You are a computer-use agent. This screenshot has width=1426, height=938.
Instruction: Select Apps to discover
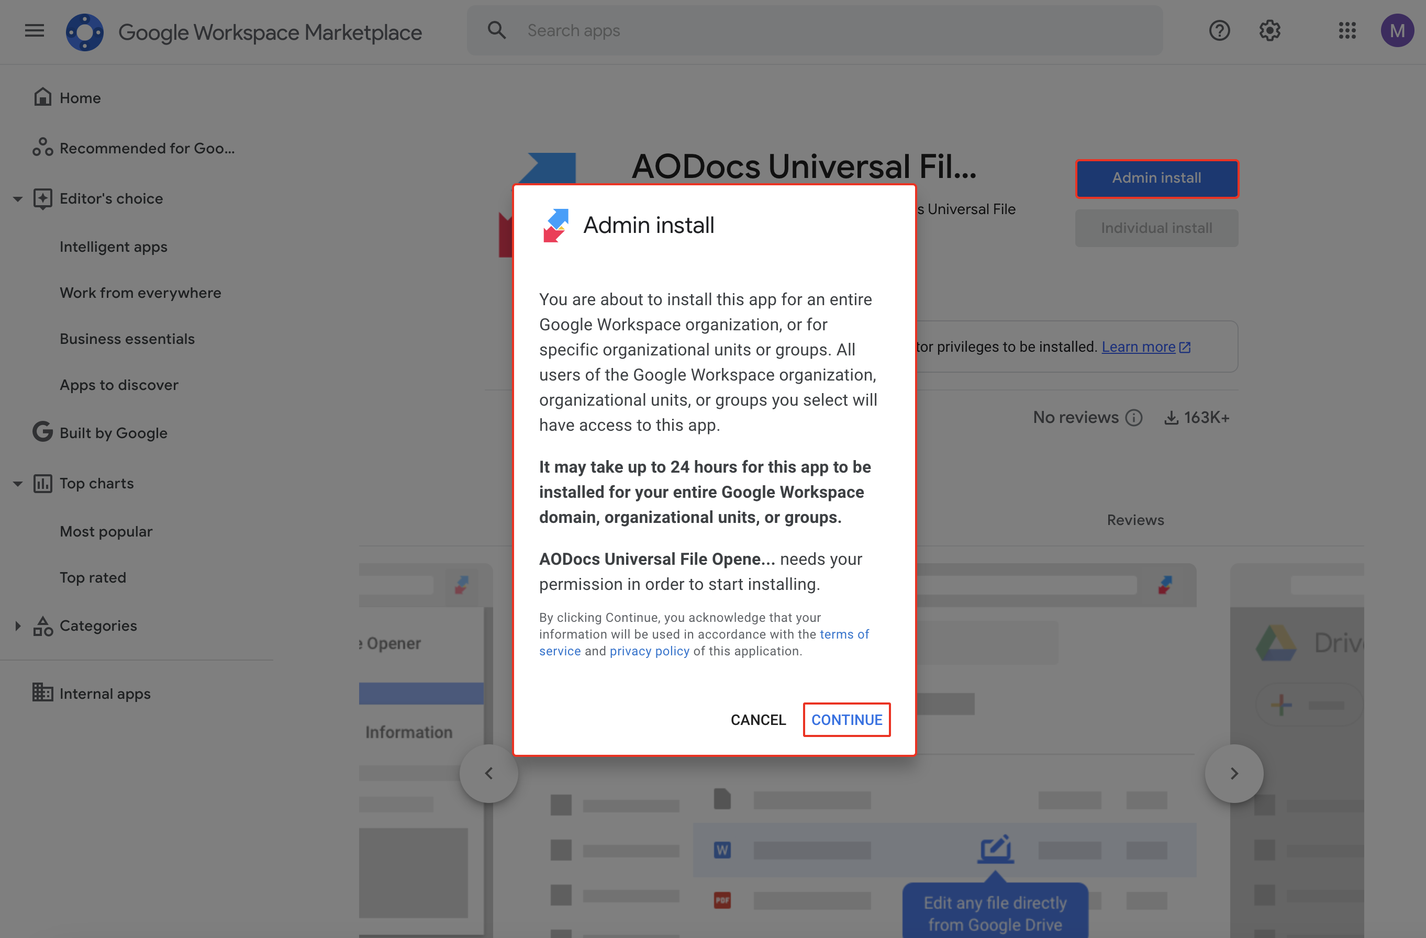[x=119, y=385]
